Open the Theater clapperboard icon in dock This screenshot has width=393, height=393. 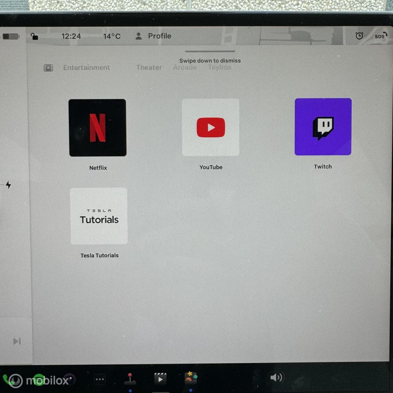pos(160,379)
